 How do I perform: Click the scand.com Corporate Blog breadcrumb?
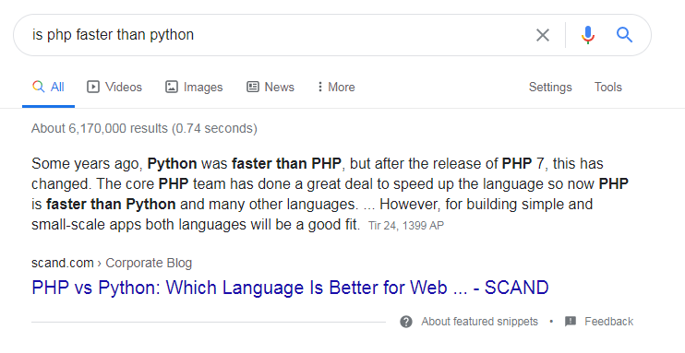tap(112, 263)
